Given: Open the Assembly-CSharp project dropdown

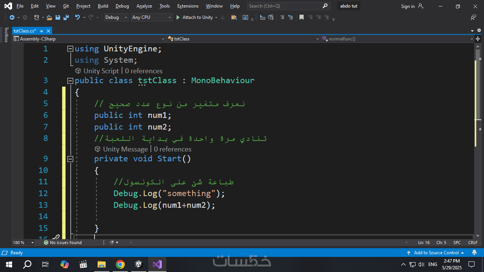Looking at the screenshot, I should click(89, 39).
